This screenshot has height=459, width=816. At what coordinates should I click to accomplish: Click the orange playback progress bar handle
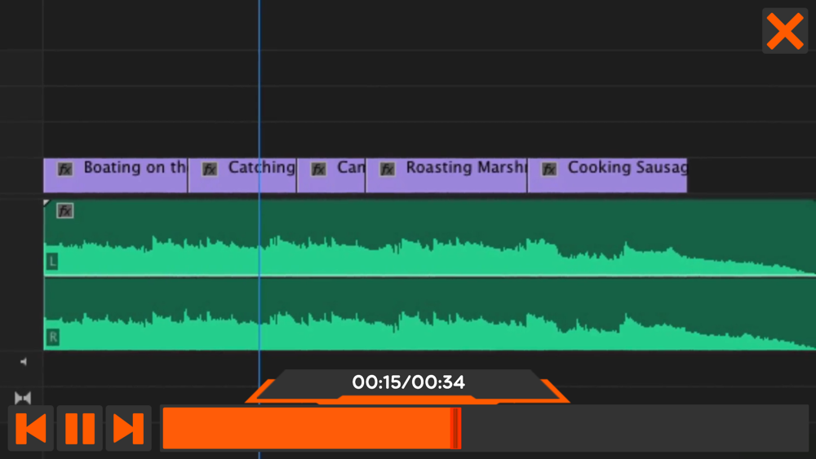pos(456,428)
